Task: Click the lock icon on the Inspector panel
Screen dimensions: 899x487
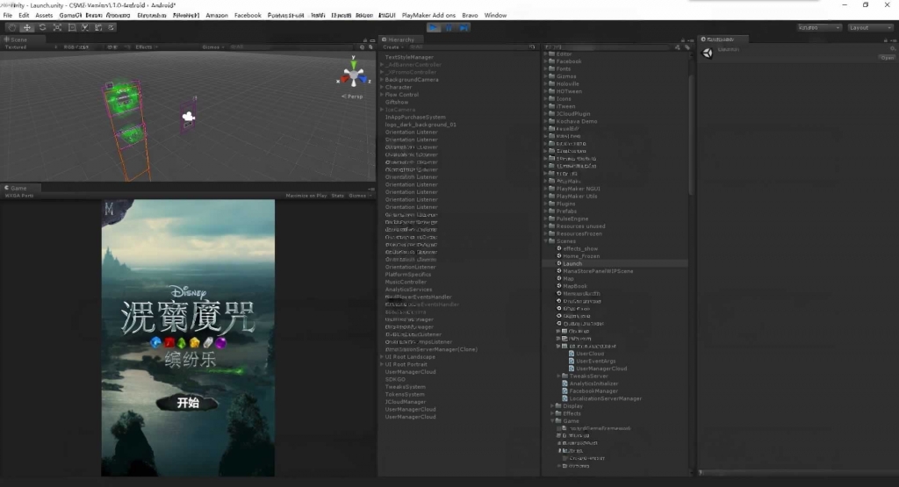Action: [885, 40]
